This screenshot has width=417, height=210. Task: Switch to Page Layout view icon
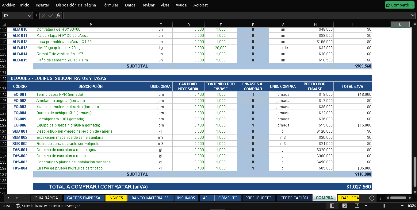344,206
